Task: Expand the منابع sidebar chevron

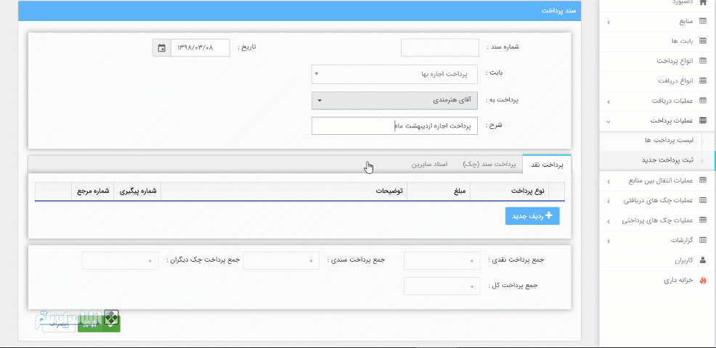Action: point(609,22)
